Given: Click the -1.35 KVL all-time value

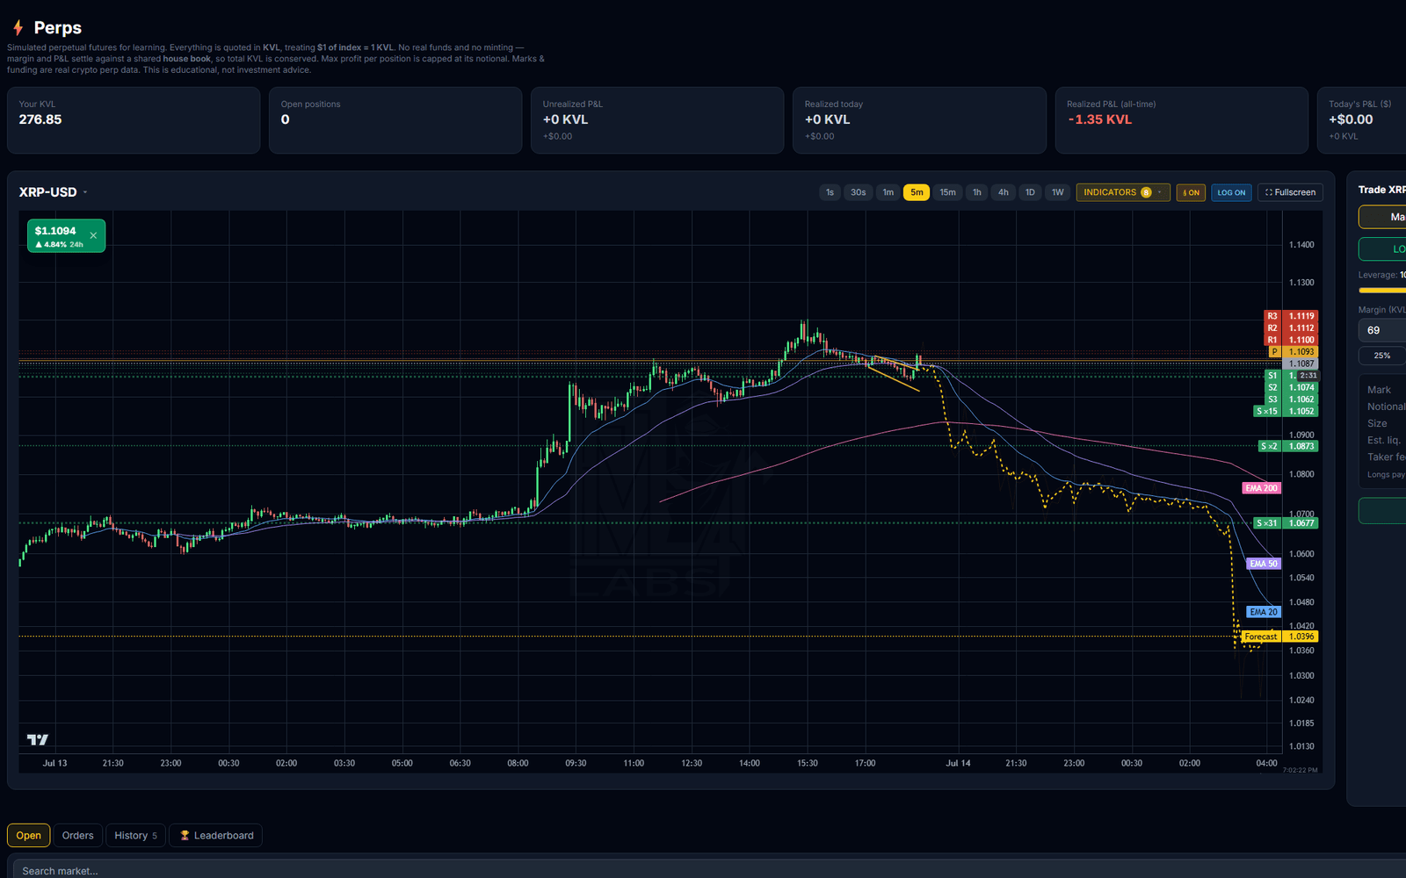Looking at the screenshot, I should click(1099, 119).
